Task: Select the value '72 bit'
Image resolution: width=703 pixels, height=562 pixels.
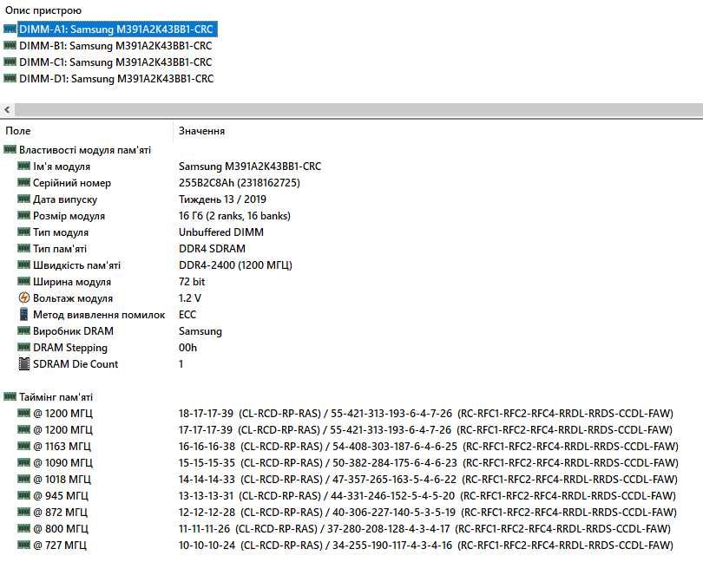Action: [192, 282]
